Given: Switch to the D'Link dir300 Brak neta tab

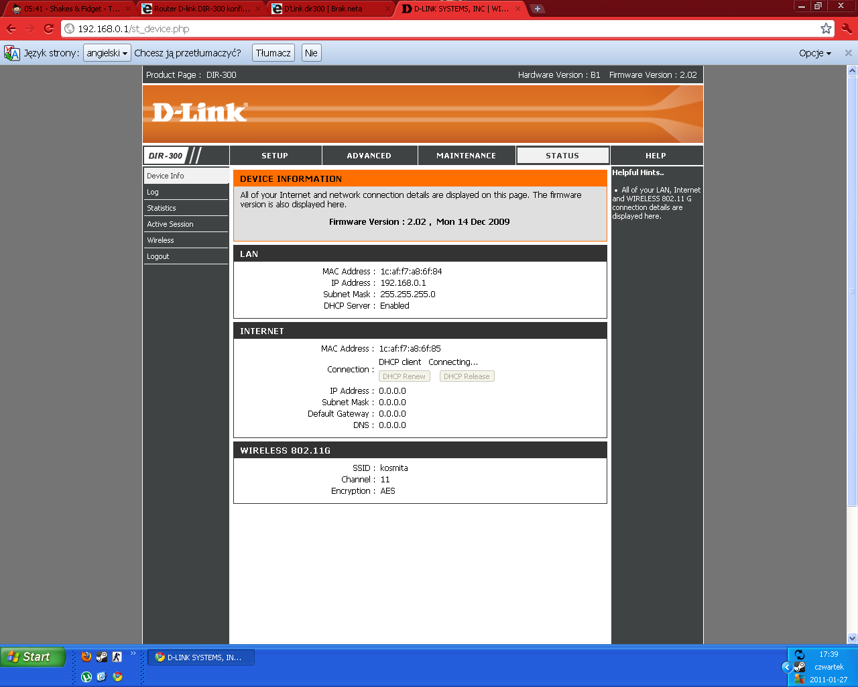Looking at the screenshot, I should (330, 9).
